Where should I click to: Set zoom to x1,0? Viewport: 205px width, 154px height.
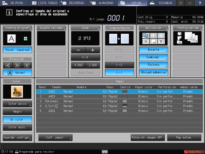tap(85, 58)
